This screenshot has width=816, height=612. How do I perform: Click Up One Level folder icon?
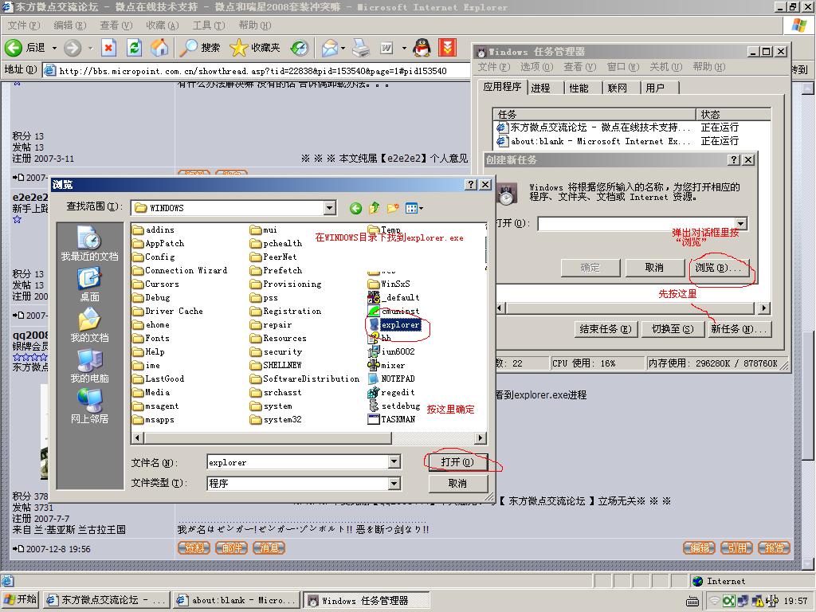375,208
